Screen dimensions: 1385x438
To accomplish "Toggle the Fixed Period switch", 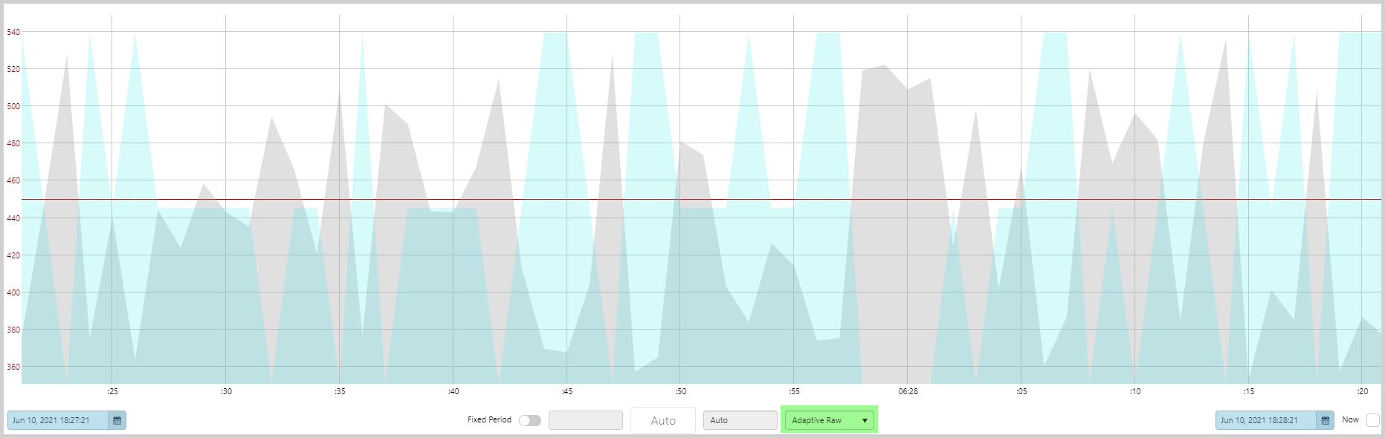I will pos(530,420).
